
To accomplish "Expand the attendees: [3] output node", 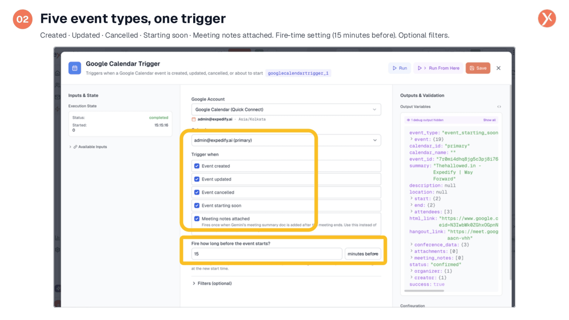I will click(x=411, y=212).
